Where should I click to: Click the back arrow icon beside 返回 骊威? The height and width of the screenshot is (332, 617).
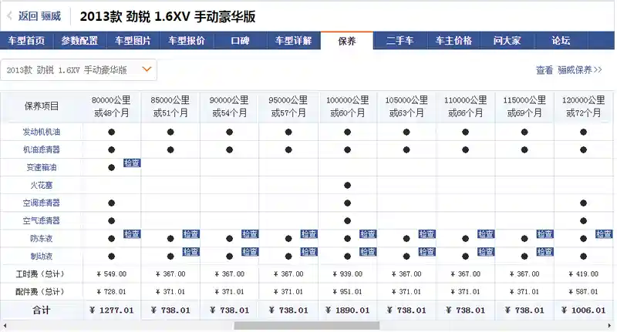pyautogui.click(x=9, y=16)
